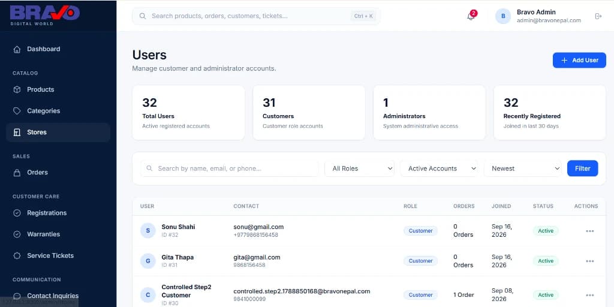Click the Stores building icon
The width and height of the screenshot is (614, 307).
tap(17, 133)
